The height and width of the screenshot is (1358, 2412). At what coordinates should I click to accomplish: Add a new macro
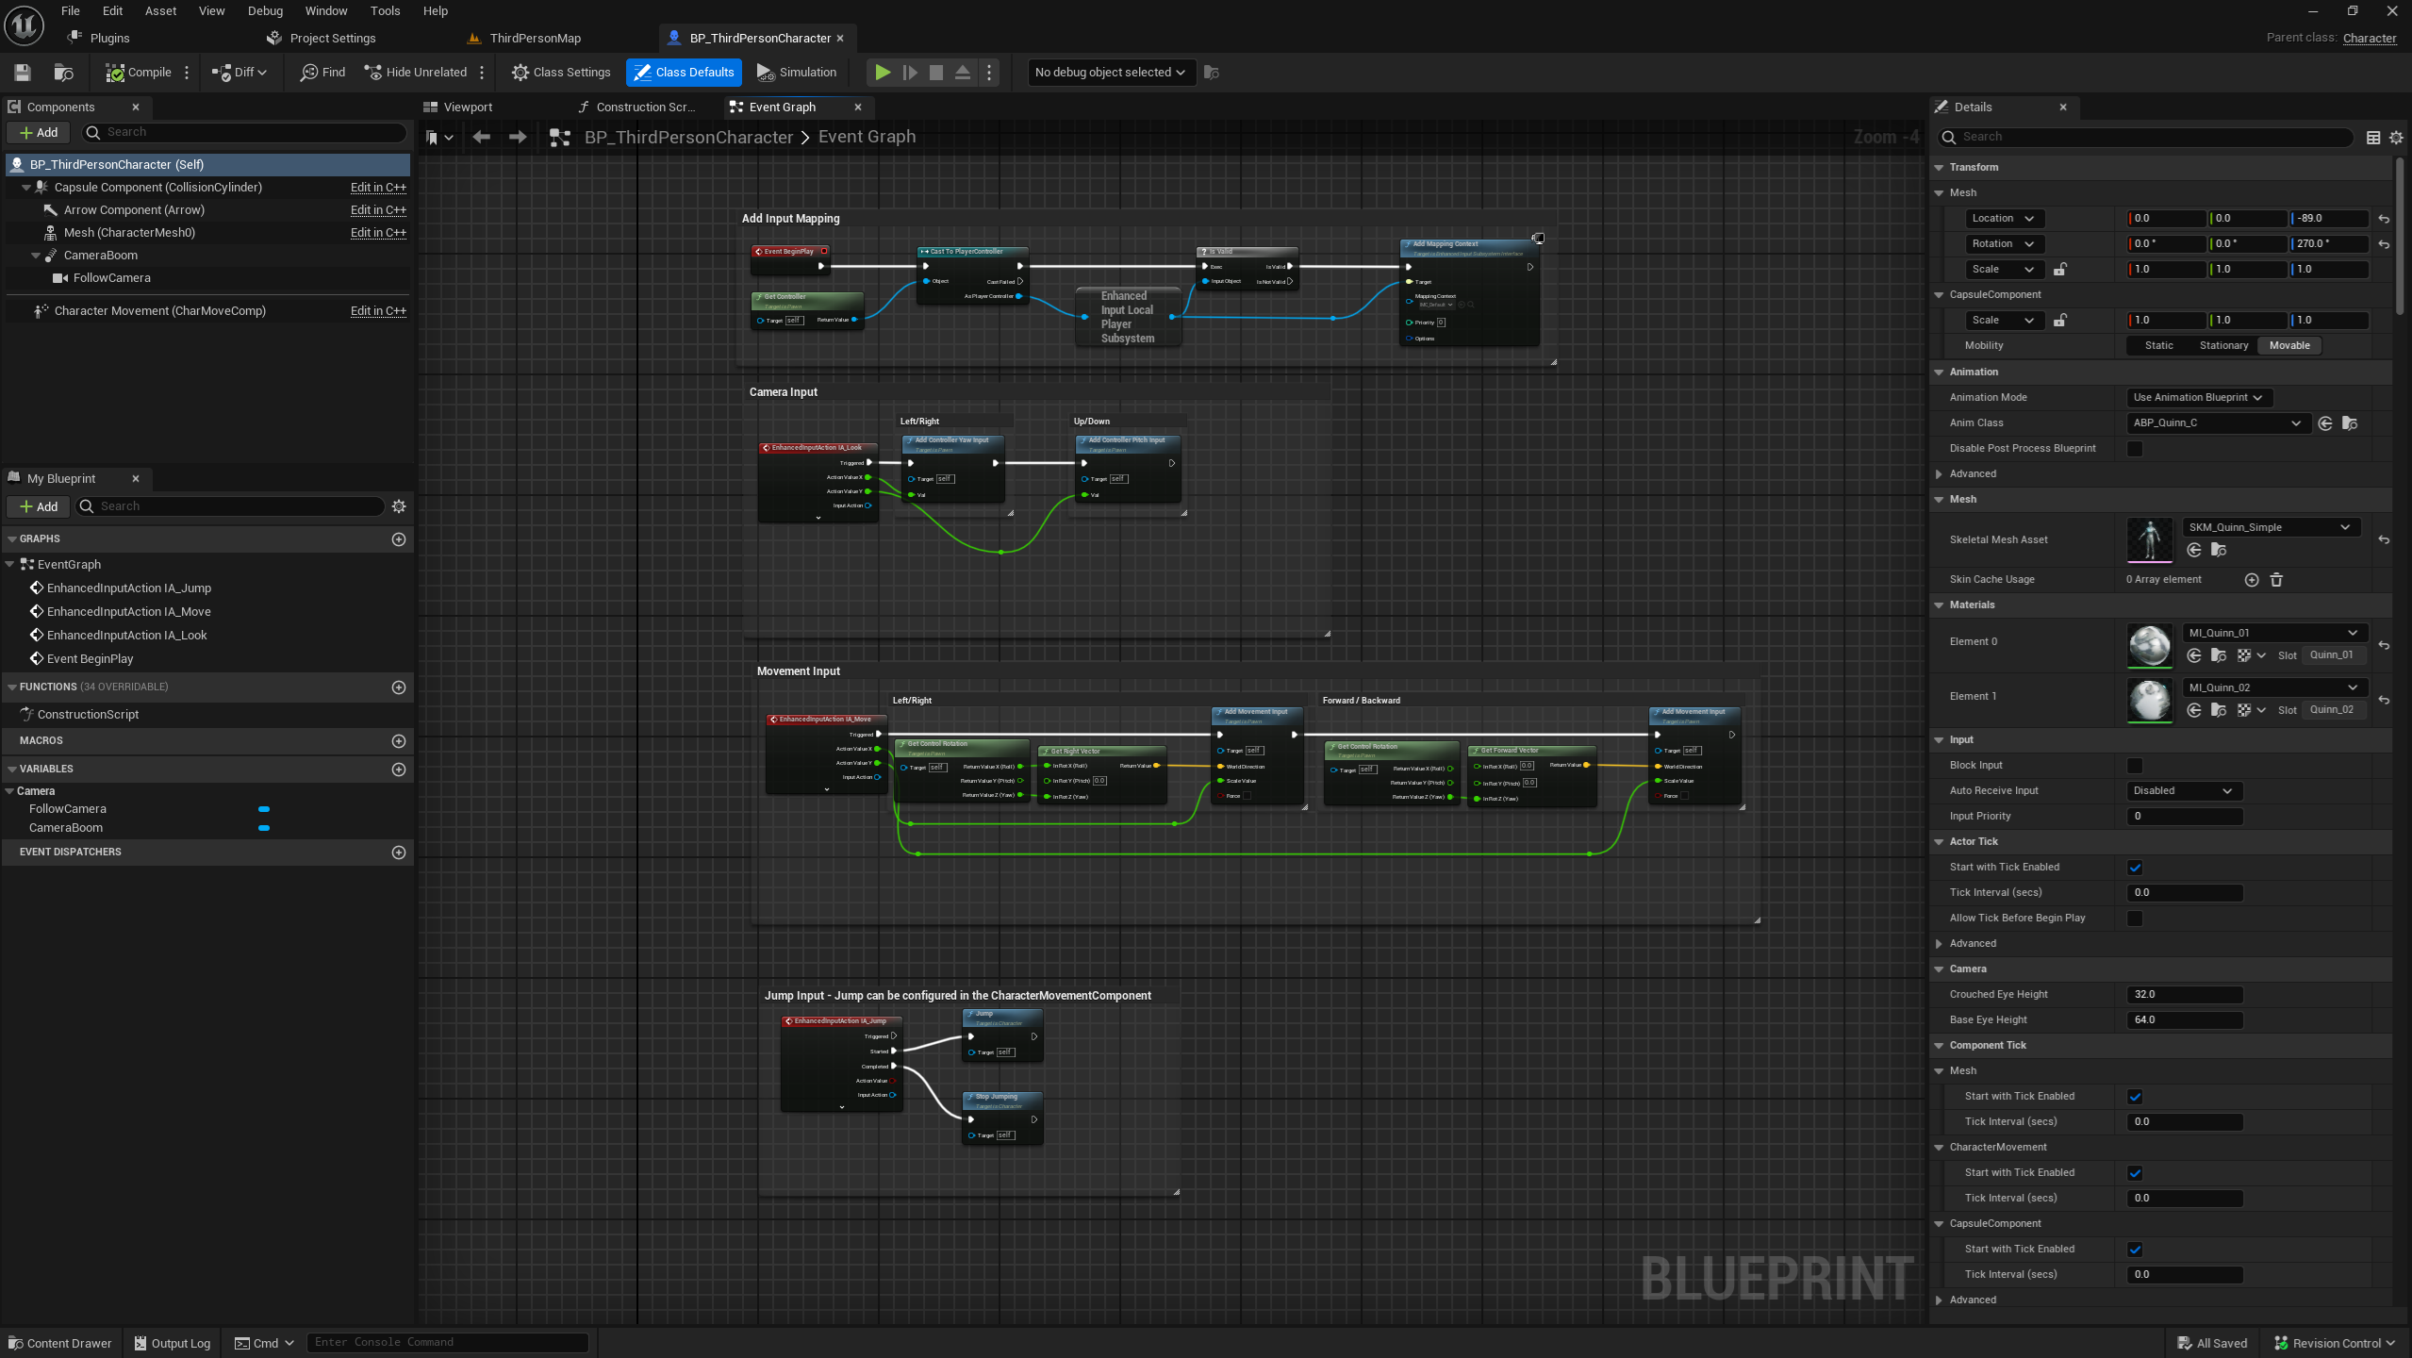coord(399,741)
